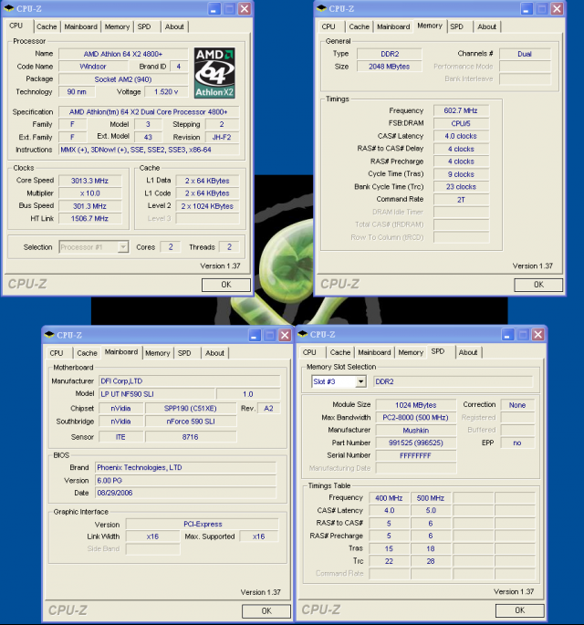The width and height of the screenshot is (584, 625).
Task: Click the HT Link value 1506.7 MHz
Action: (89, 218)
